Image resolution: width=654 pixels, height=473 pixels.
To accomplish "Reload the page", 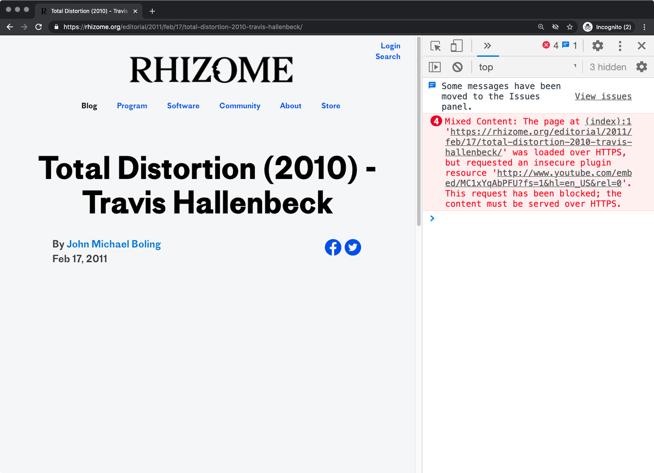I will [39, 27].
